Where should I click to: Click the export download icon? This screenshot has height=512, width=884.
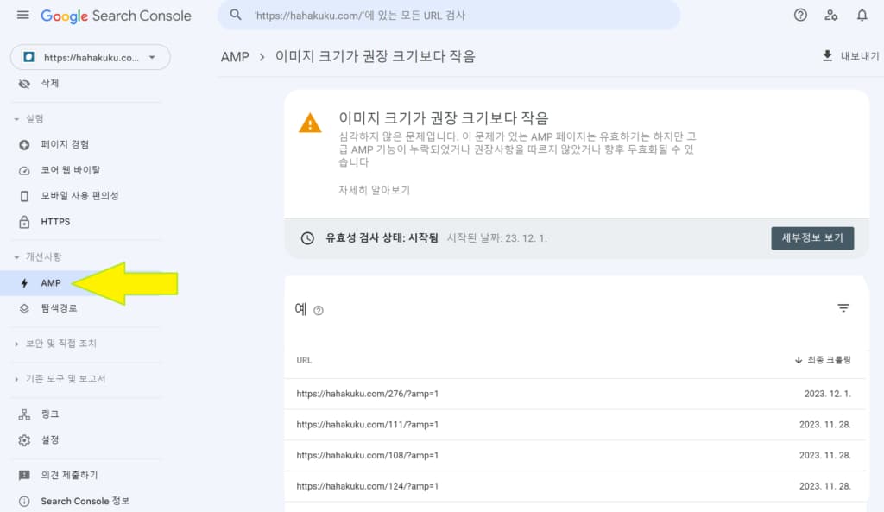[x=827, y=56]
